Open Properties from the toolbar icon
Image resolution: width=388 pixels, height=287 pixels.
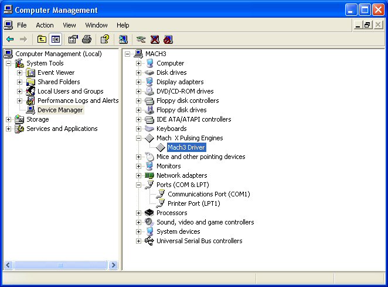(73, 39)
